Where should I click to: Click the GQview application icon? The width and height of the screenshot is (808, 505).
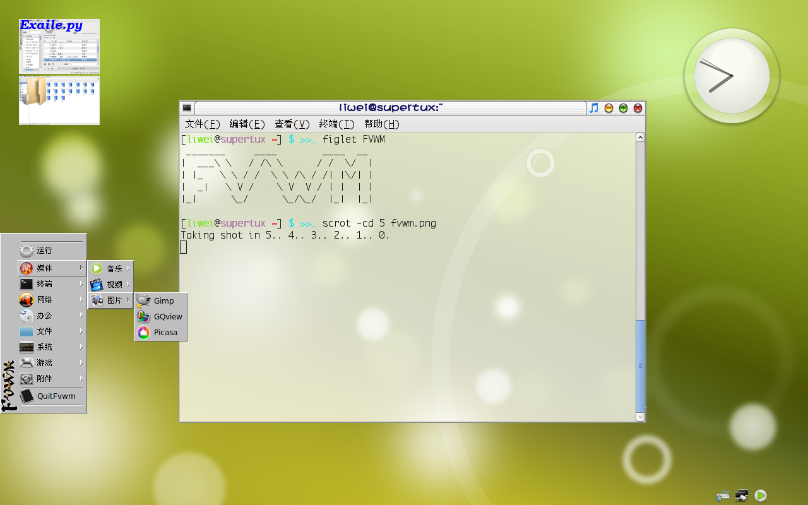pyautogui.click(x=143, y=316)
